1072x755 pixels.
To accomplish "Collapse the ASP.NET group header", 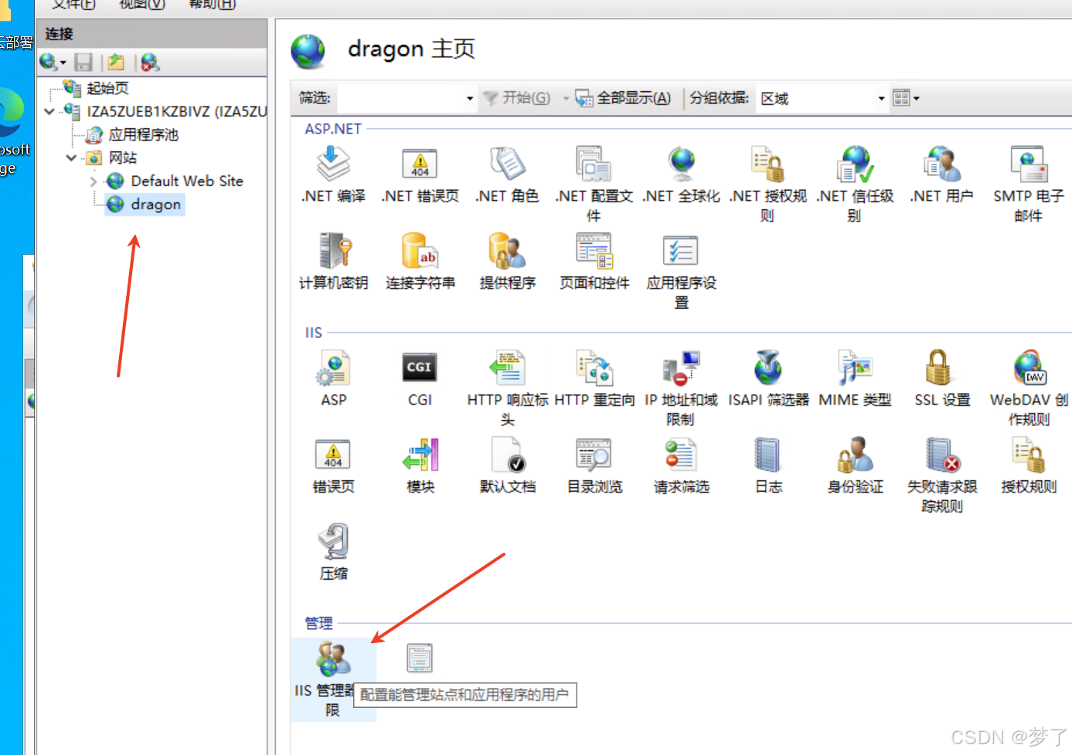I will (333, 129).
